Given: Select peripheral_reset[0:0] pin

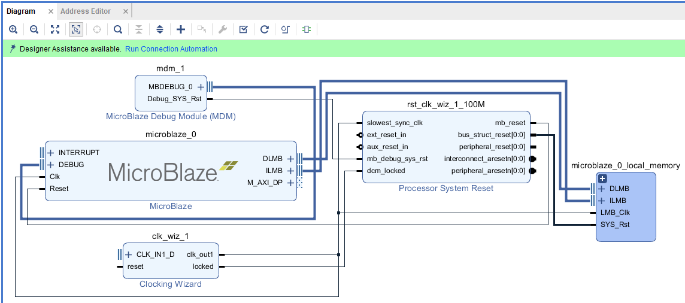Looking at the screenshot, I should pos(492,147).
